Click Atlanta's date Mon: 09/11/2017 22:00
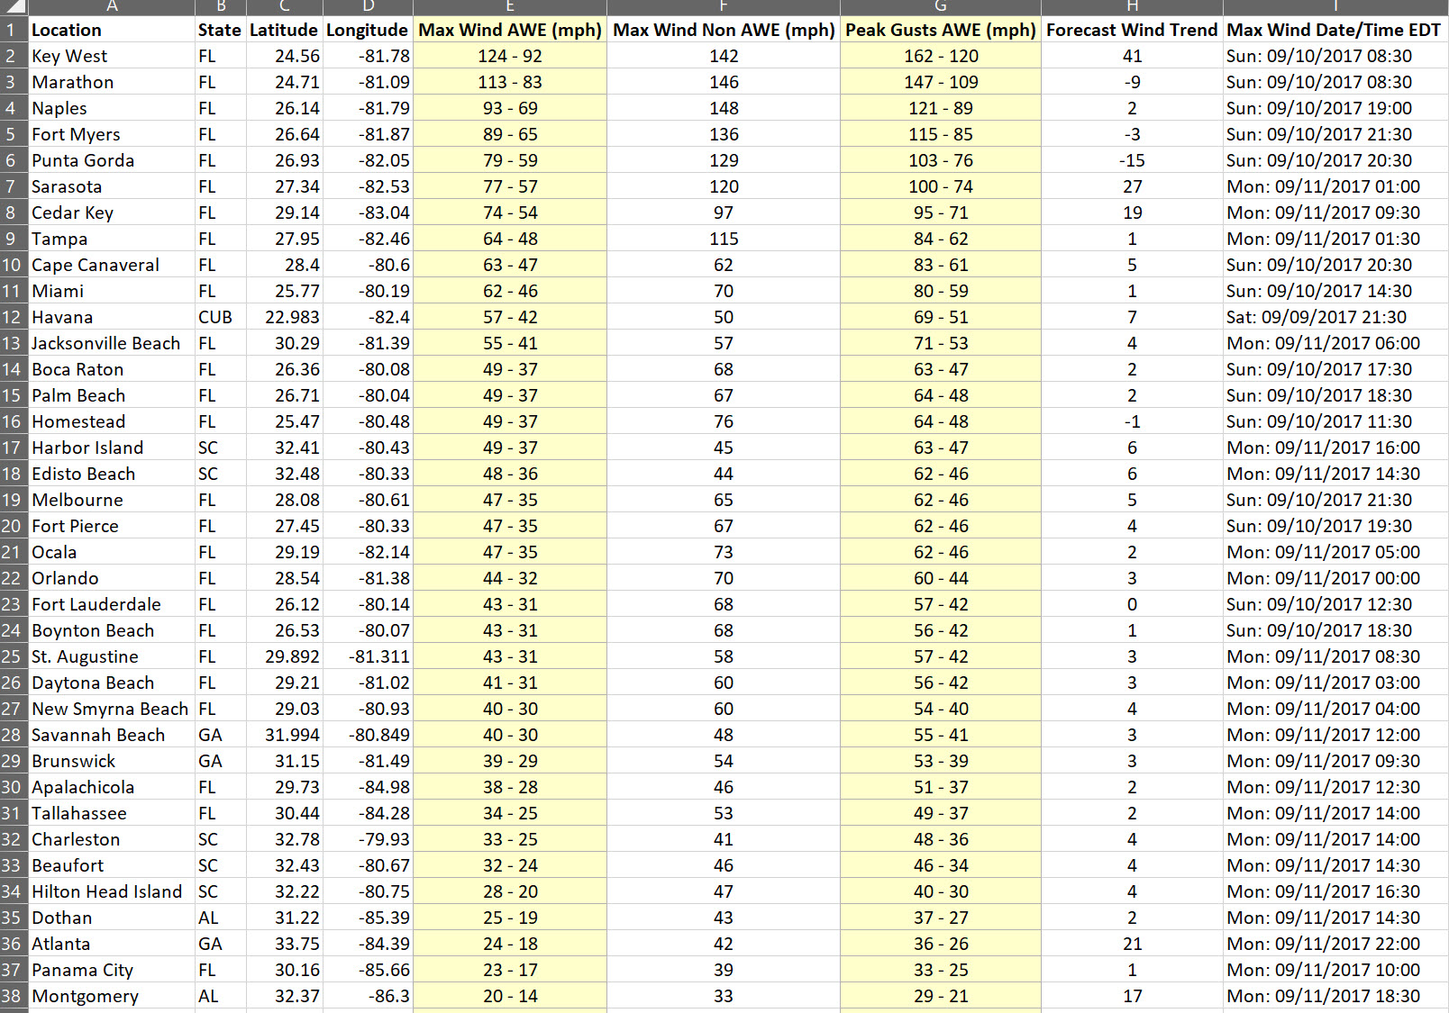 point(1333,944)
